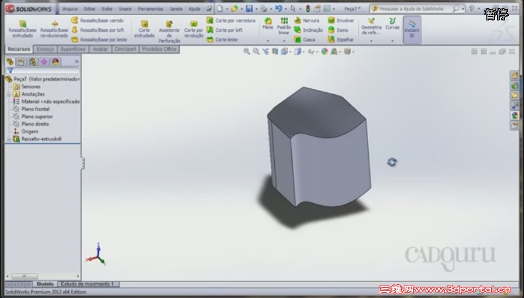This screenshot has width=524, height=298.
Task: Open the PropertyManager tab icon
Action: pos(21,62)
